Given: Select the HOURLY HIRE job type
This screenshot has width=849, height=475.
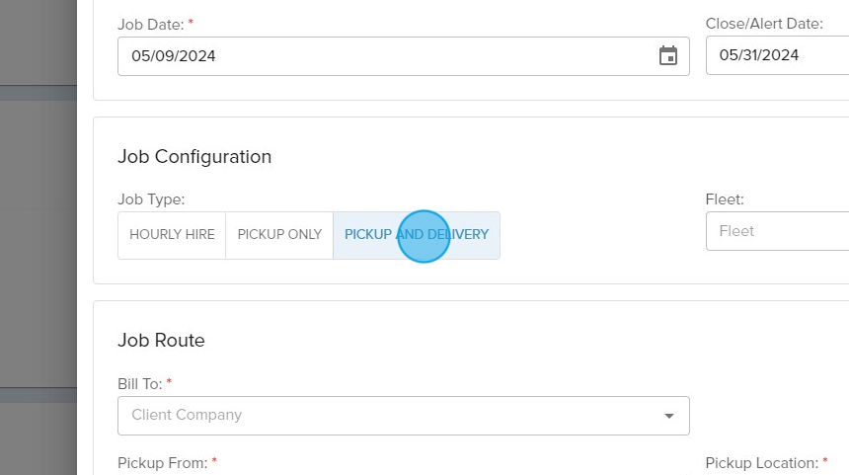Looking at the screenshot, I should click(x=172, y=235).
